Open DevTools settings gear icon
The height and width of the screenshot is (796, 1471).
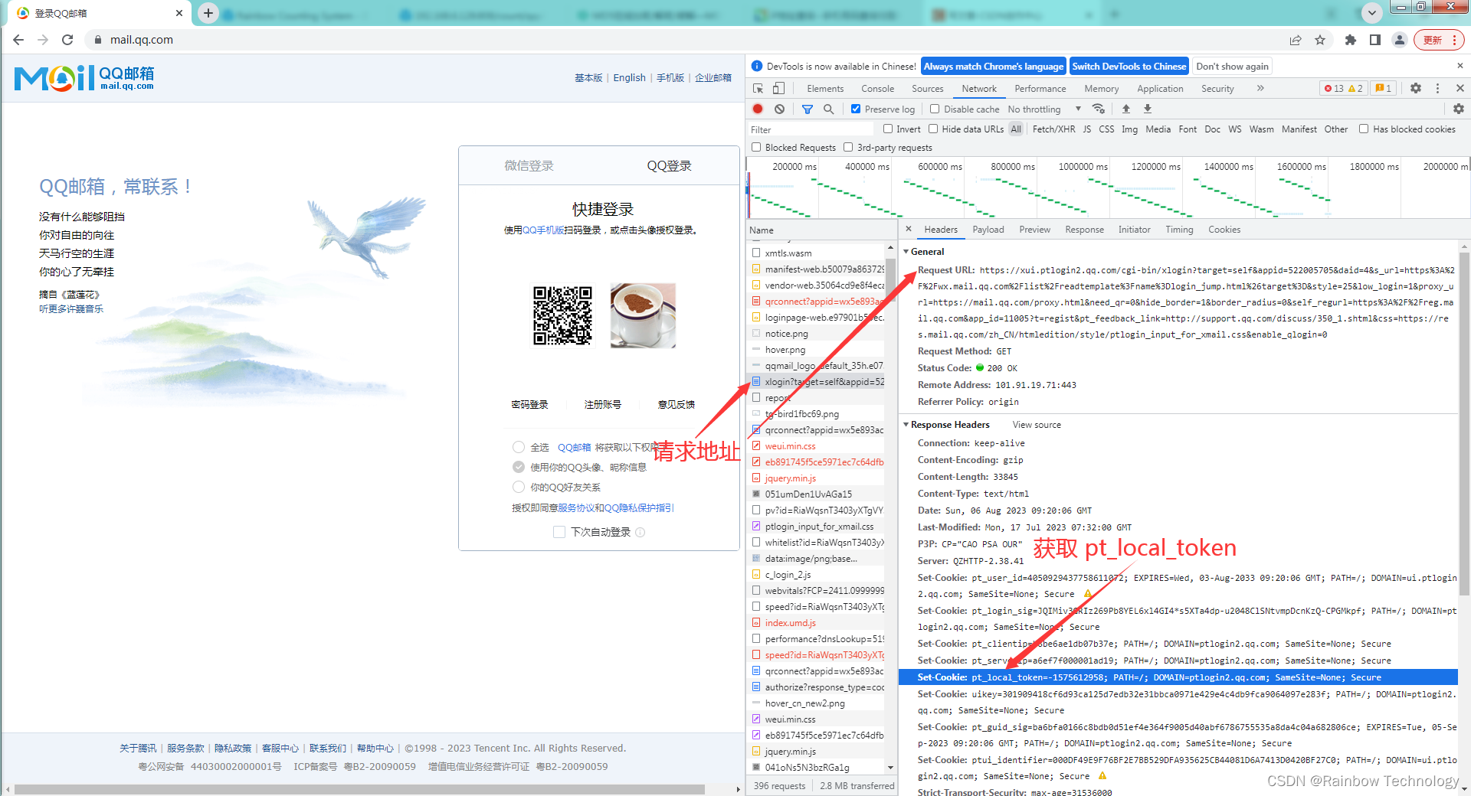tap(1415, 88)
